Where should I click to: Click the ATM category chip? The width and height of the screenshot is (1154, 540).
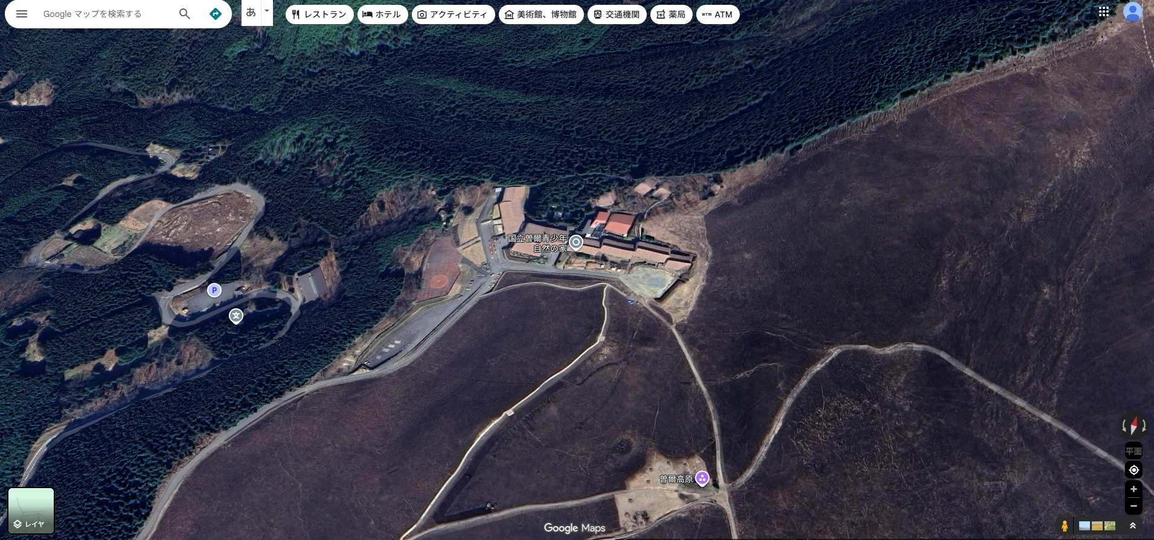pos(717,14)
